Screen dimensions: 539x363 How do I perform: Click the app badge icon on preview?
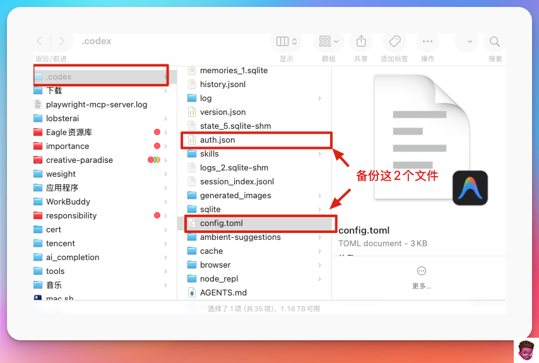[470, 187]
